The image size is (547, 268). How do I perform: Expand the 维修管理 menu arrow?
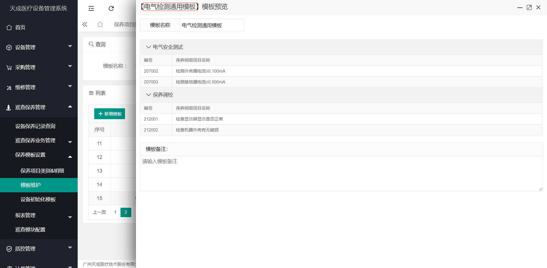pyautogui.click(x=70, y=86)
